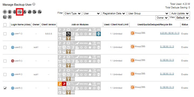Viewport: 194px width, 97px height.
Task: Click the red Exchange mail module icon in user5 row
Action: tap(64, 84)
